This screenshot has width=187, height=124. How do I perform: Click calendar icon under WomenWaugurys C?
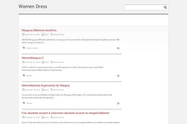pyautogui.click(x=23, y=62)
